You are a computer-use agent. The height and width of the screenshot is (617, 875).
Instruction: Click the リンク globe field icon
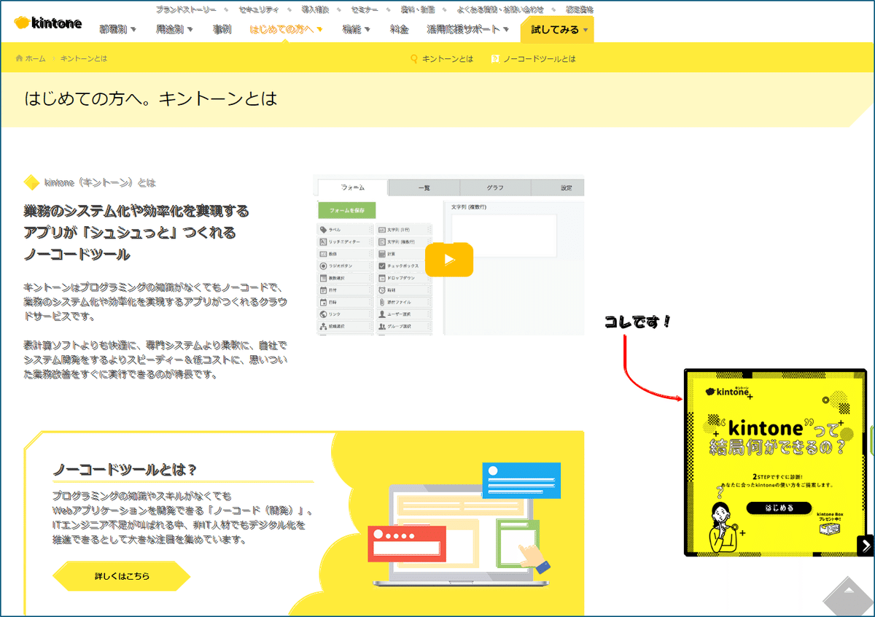(323, 314)
